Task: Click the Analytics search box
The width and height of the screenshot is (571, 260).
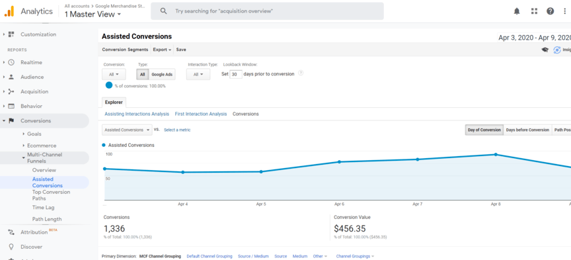Action: [267, 11]
